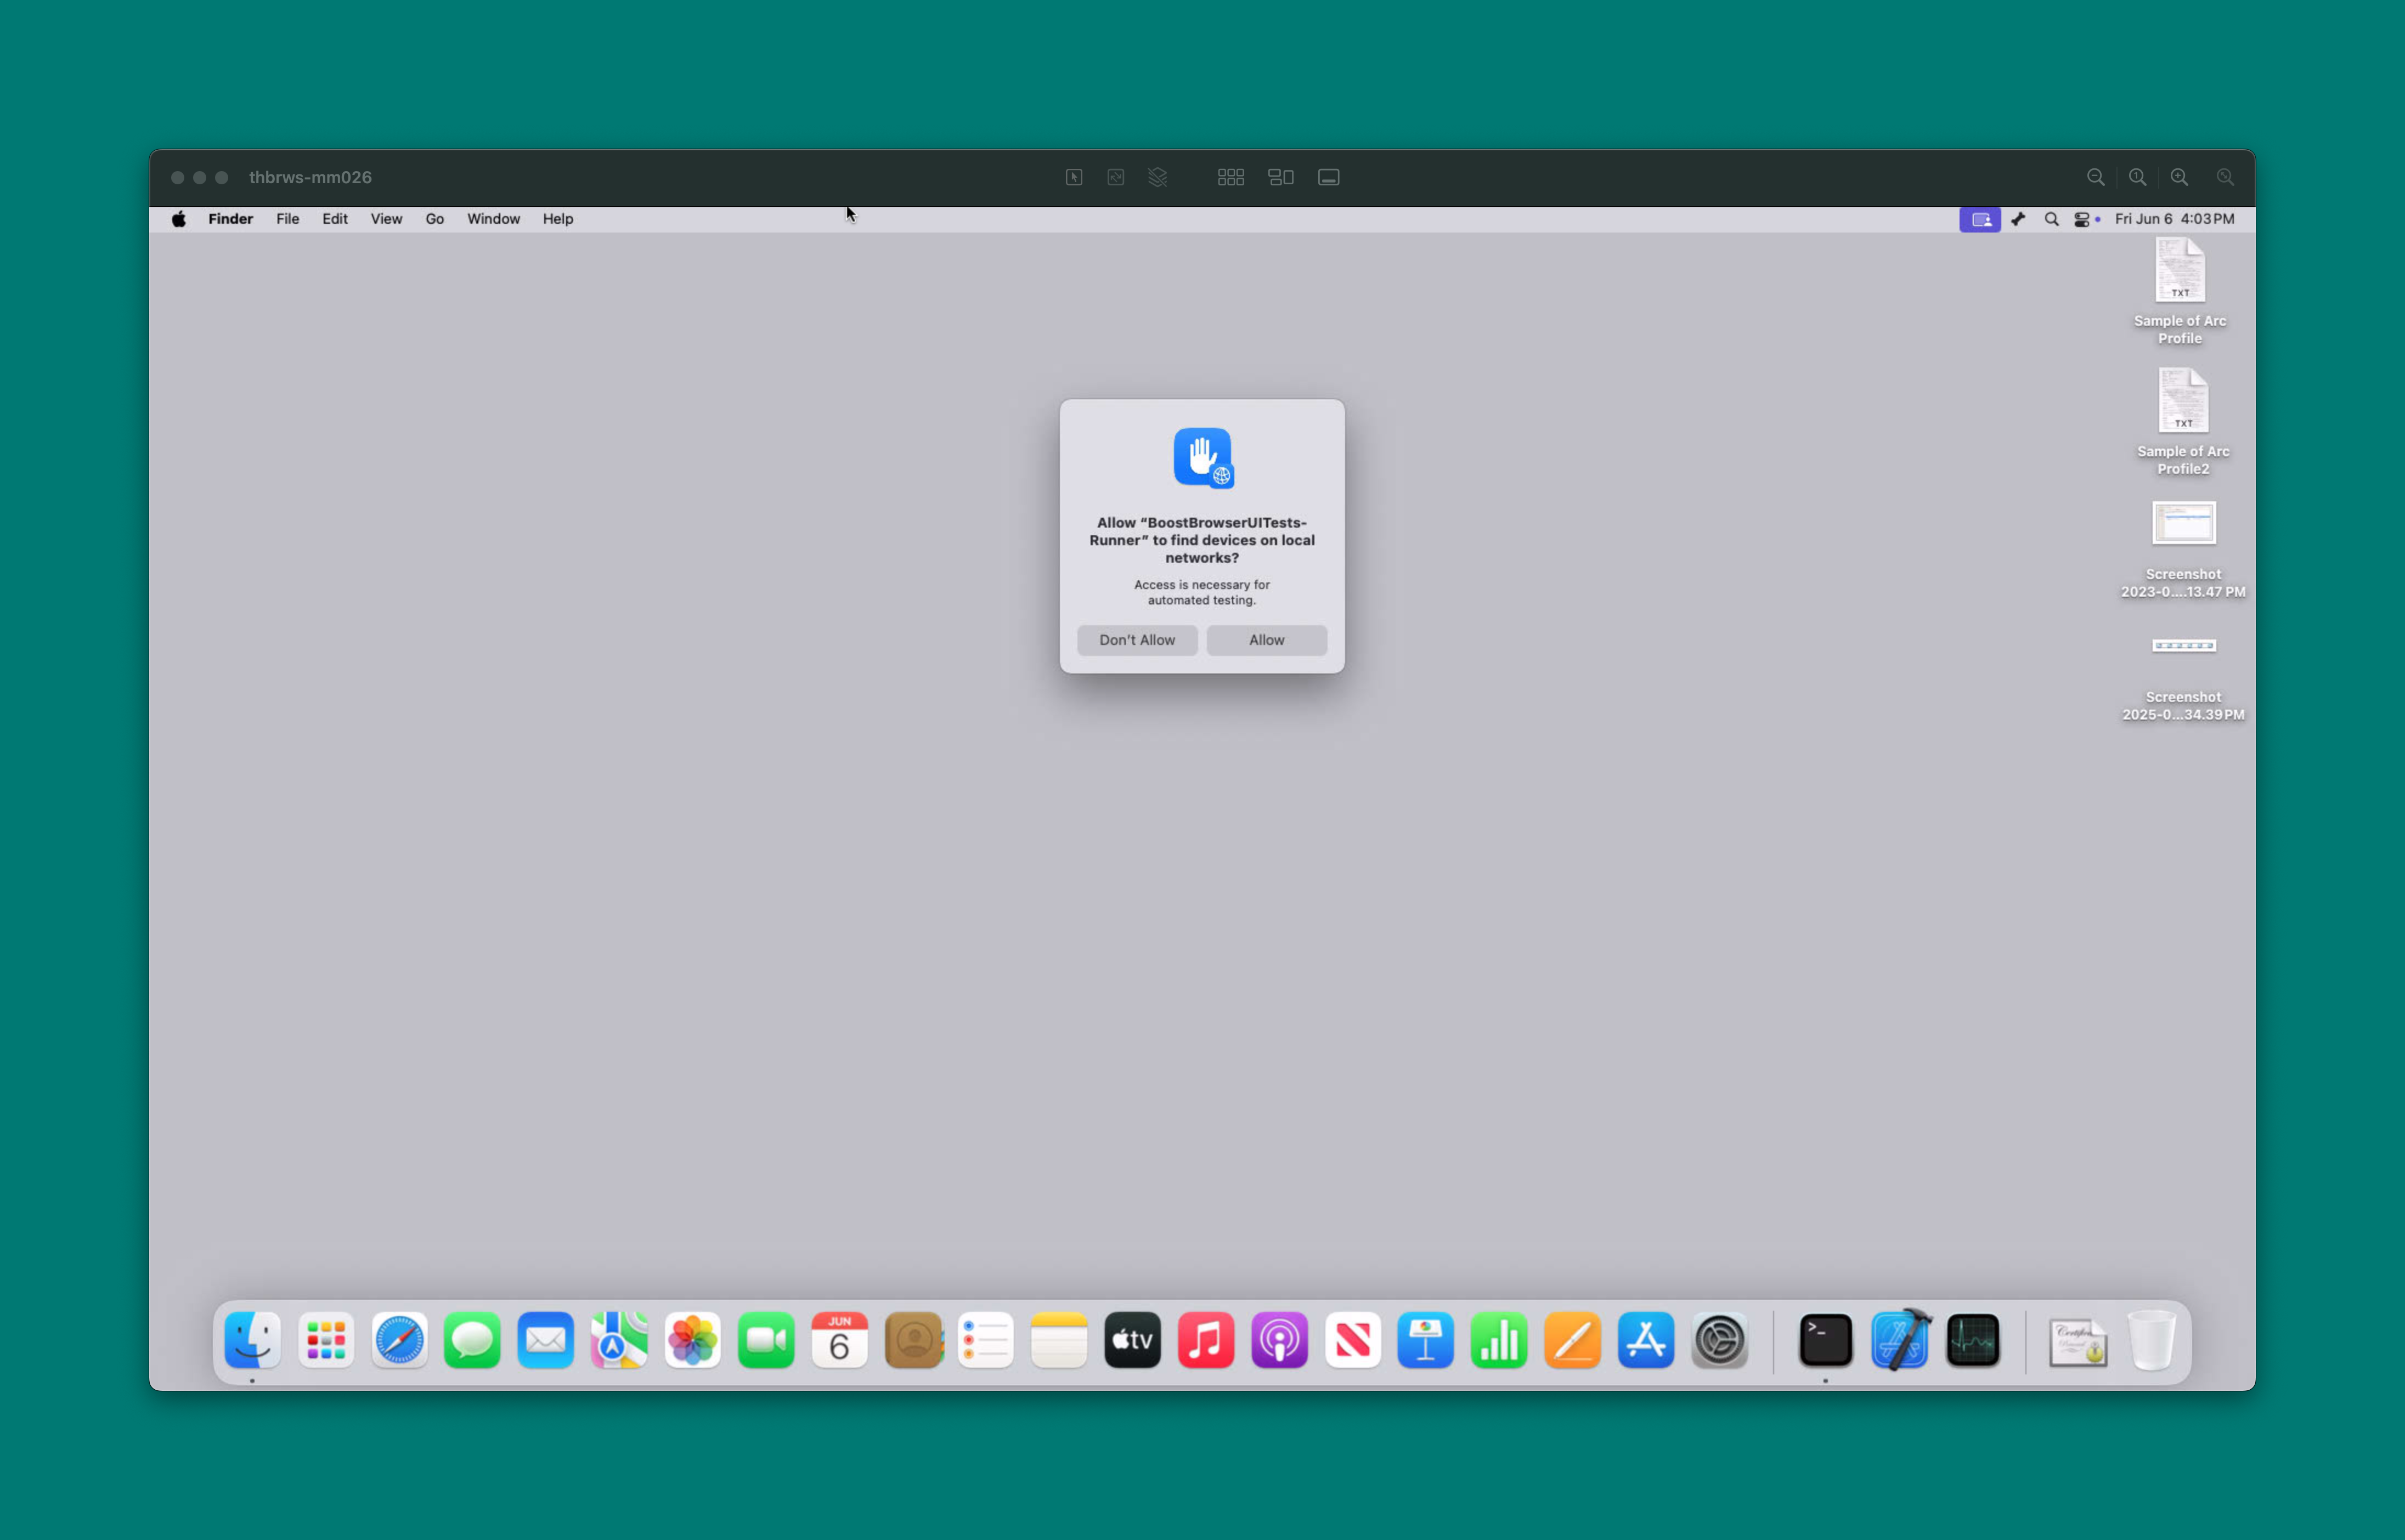This screenshot has width=2405, height=1540.
Task: Select the Sample of Arc Profile file
Action: pos(2180,290)
